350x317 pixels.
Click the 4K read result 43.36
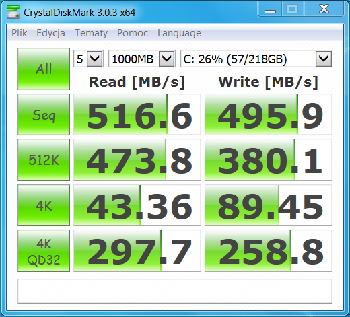(137, 205)
